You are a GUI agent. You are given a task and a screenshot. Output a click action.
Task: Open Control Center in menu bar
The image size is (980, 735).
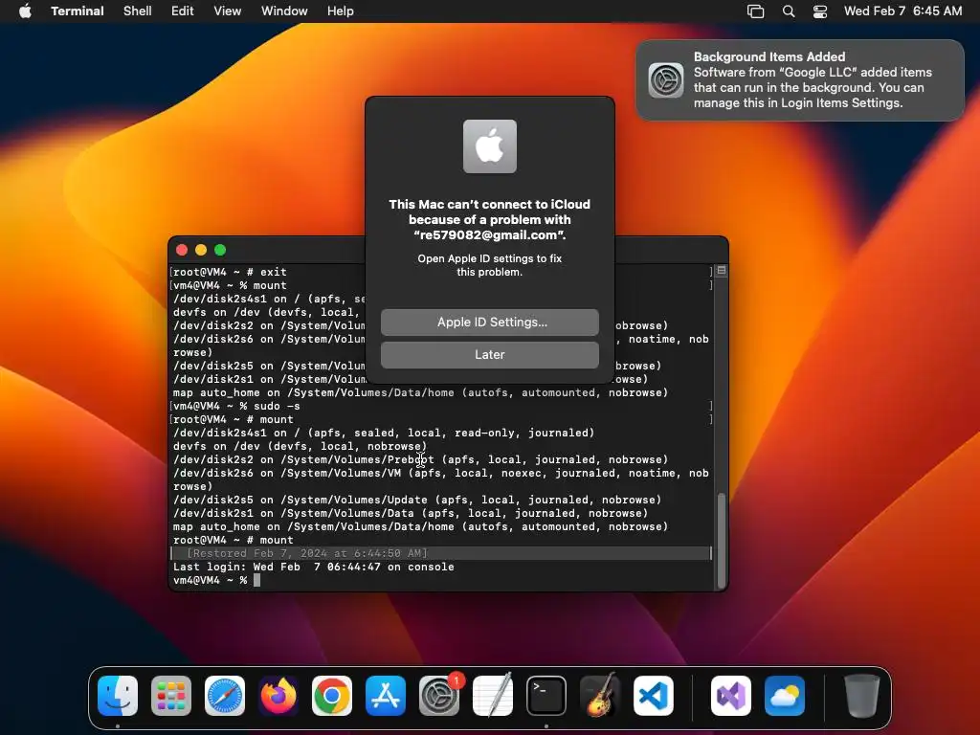tap(820, 11)
